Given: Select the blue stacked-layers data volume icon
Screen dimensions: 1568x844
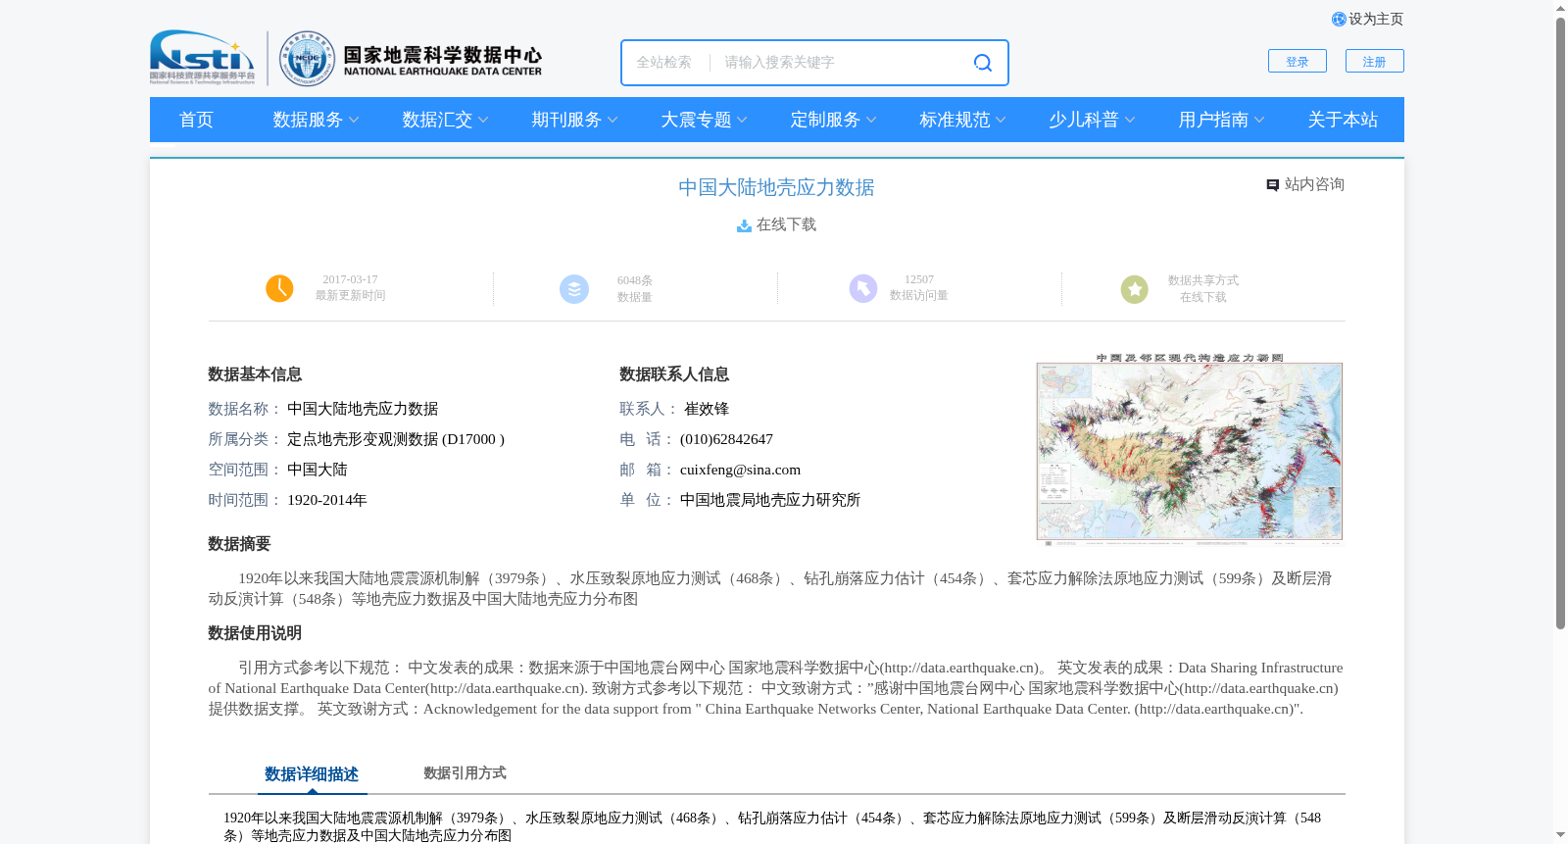Looking at the screenshot, I should click(x=574, y=289).
